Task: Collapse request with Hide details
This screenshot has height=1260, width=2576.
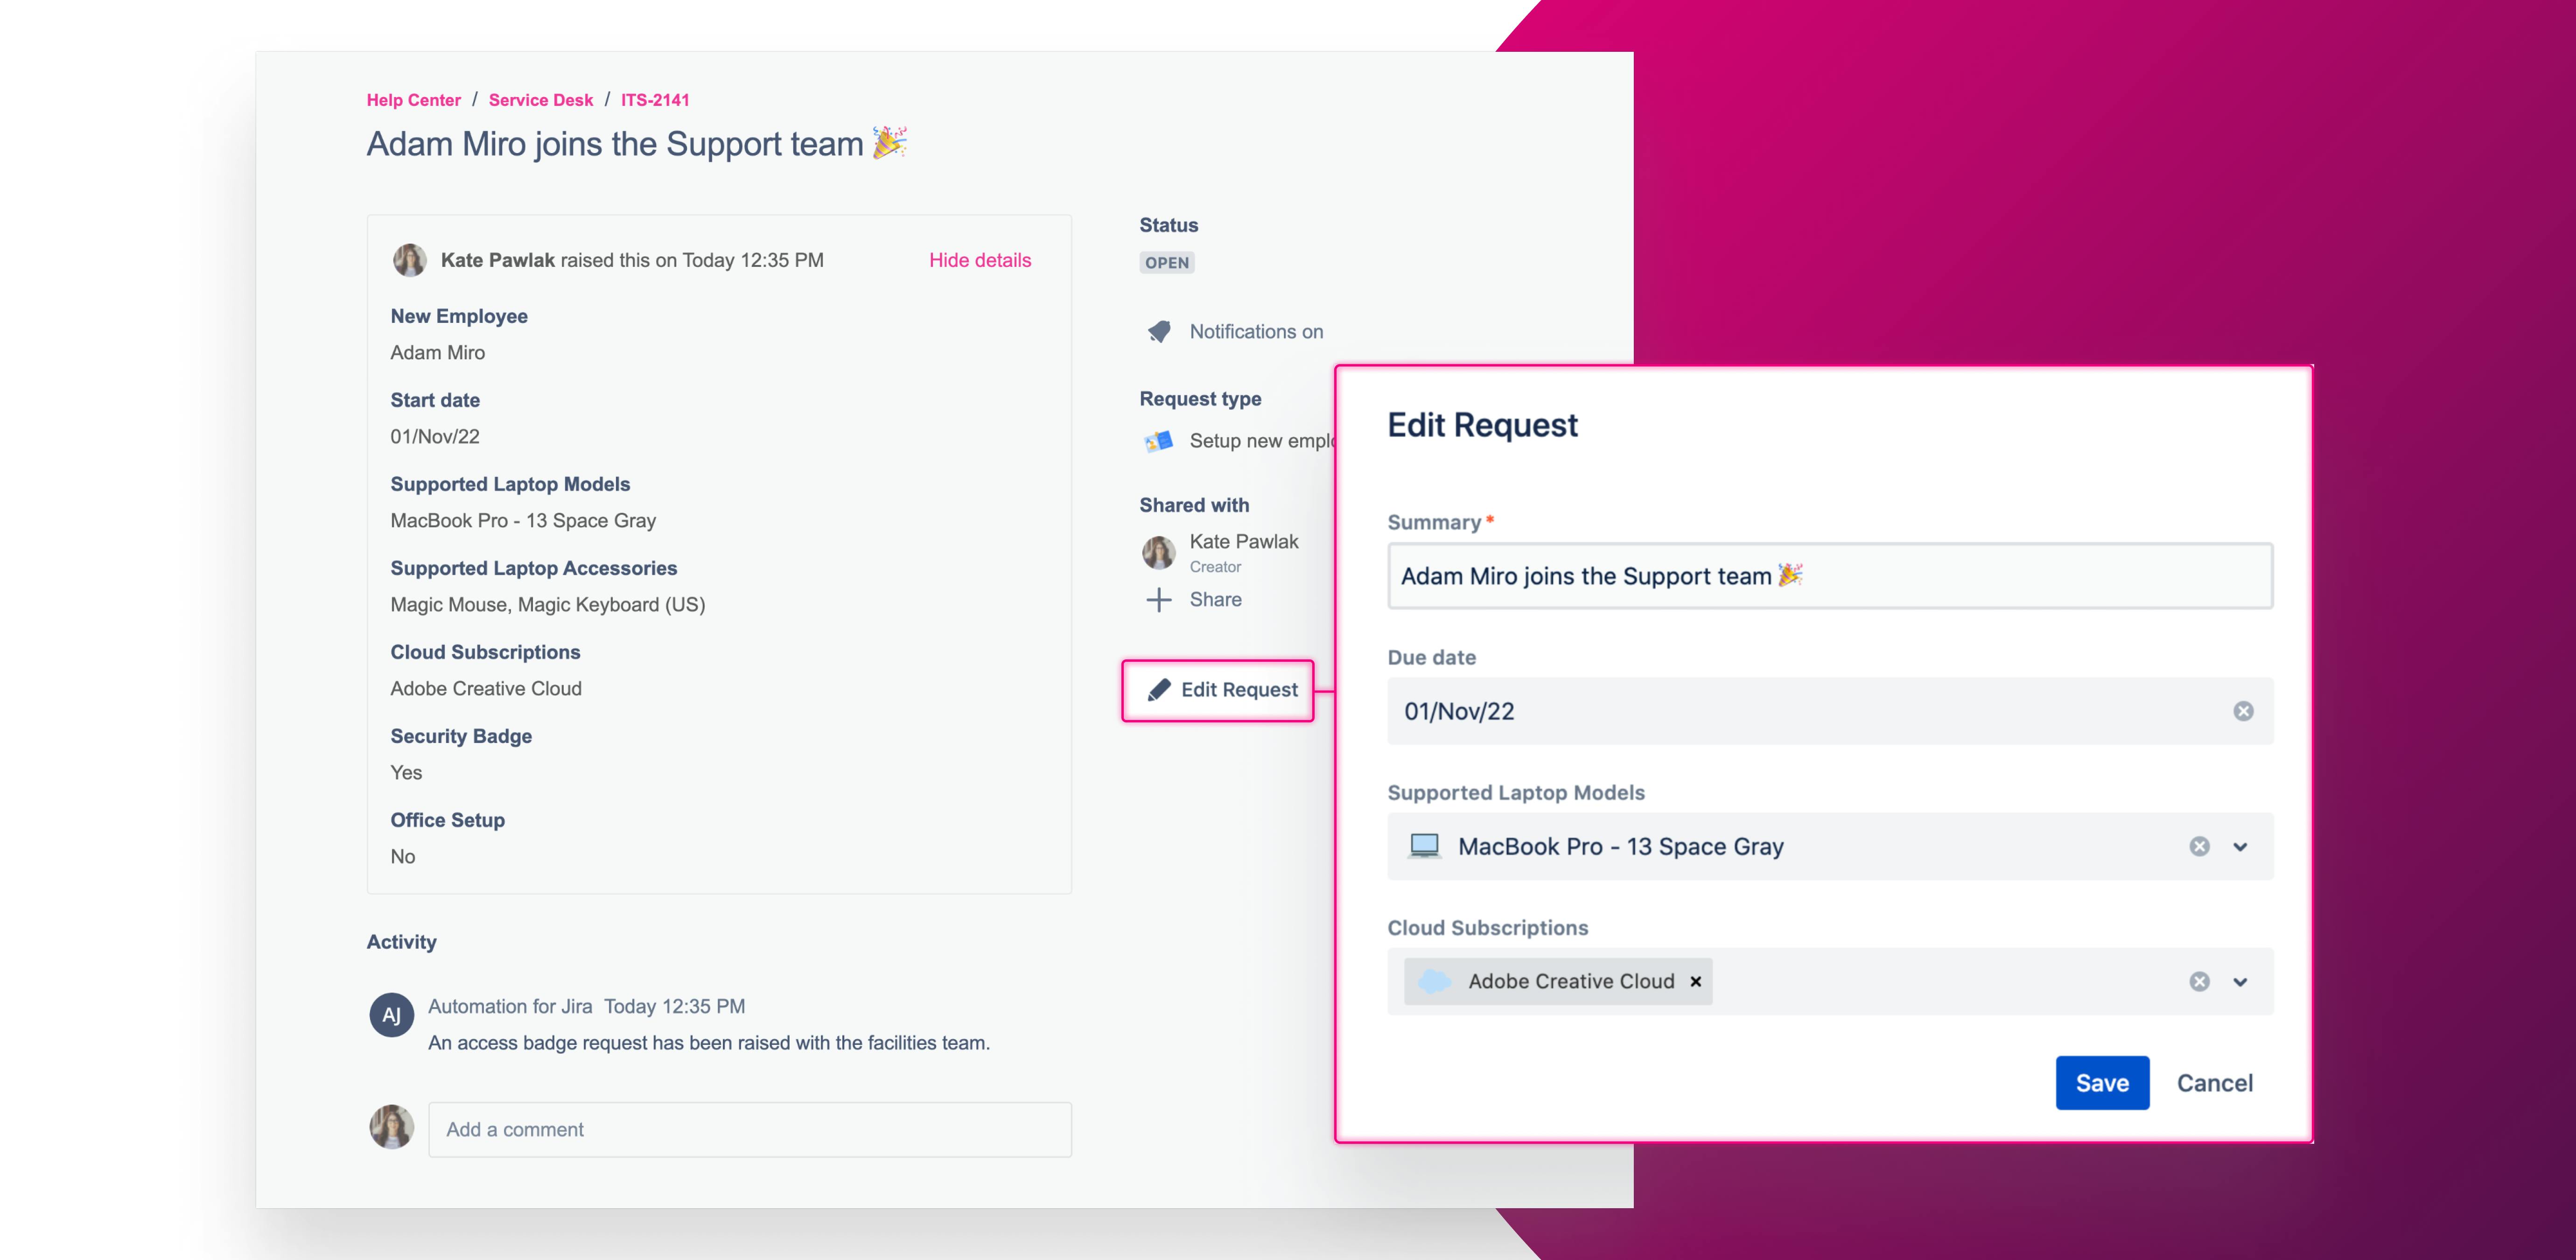Action: click(979, 260)
